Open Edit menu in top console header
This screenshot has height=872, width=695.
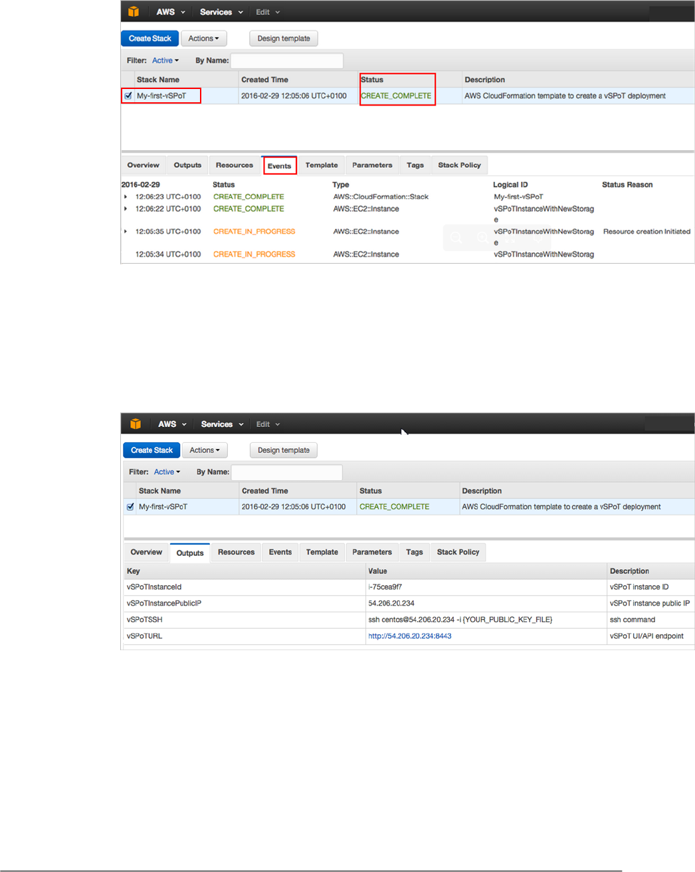pyautogui.click(x=268, y=12)
